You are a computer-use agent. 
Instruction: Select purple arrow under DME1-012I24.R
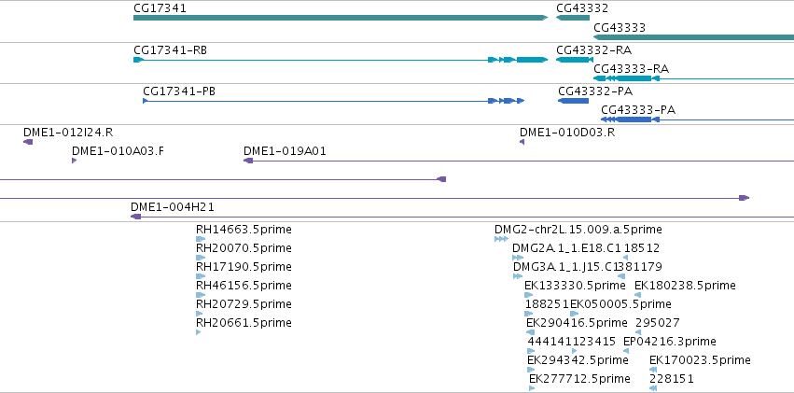[x=28, y=142]
